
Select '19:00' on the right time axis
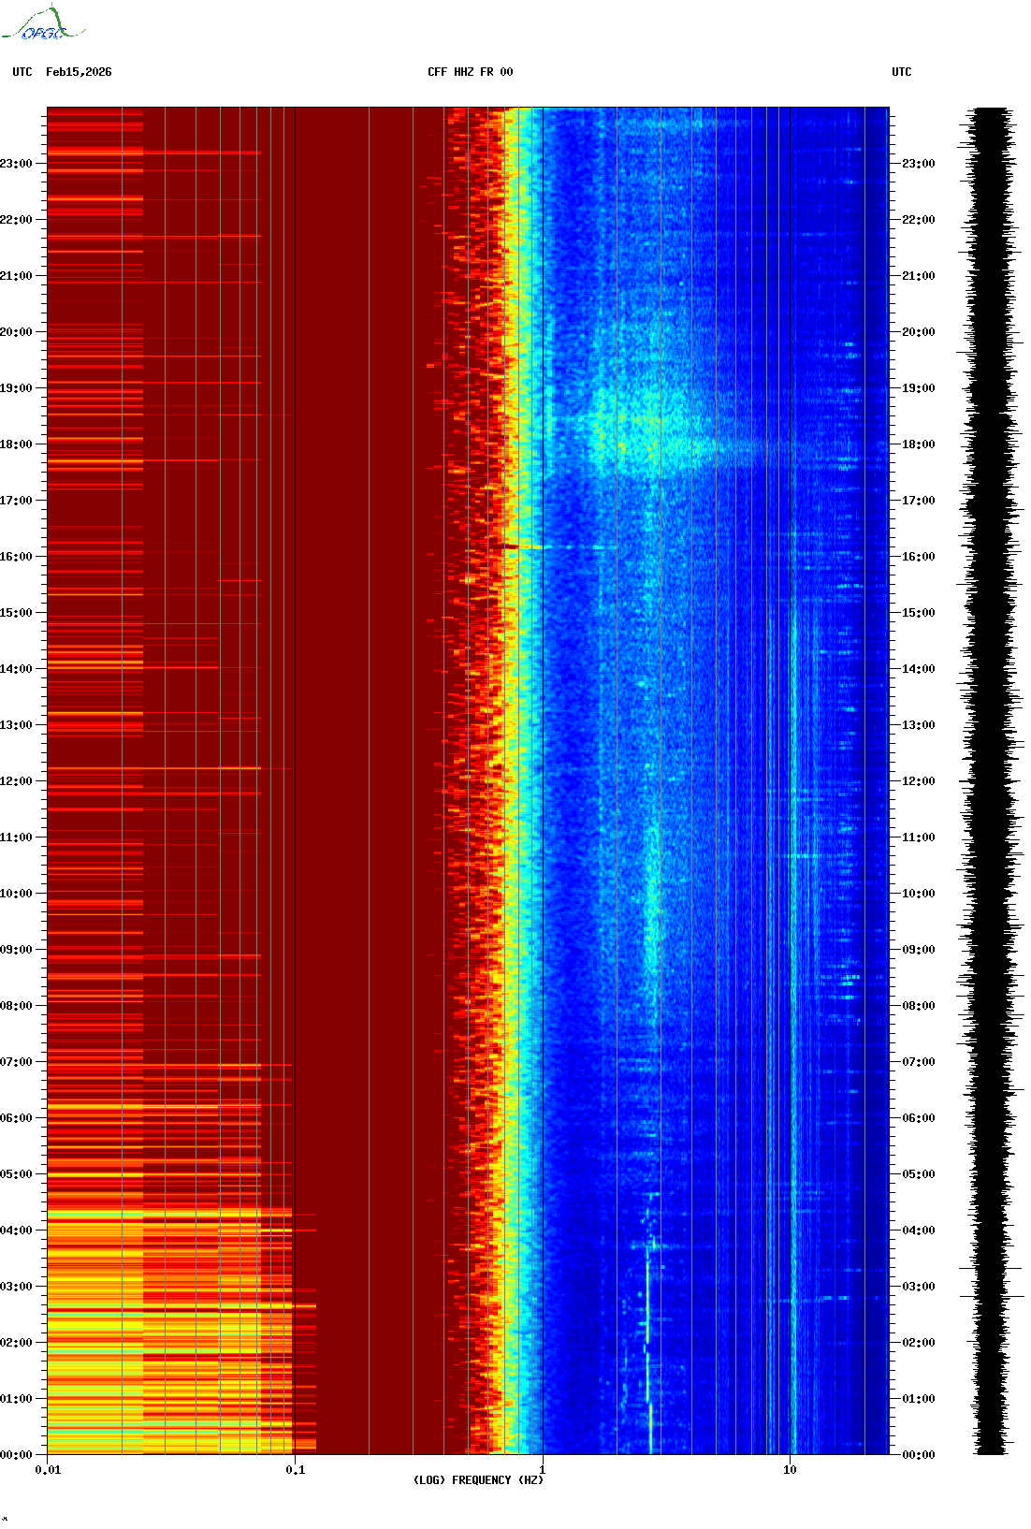pos(918,388)
